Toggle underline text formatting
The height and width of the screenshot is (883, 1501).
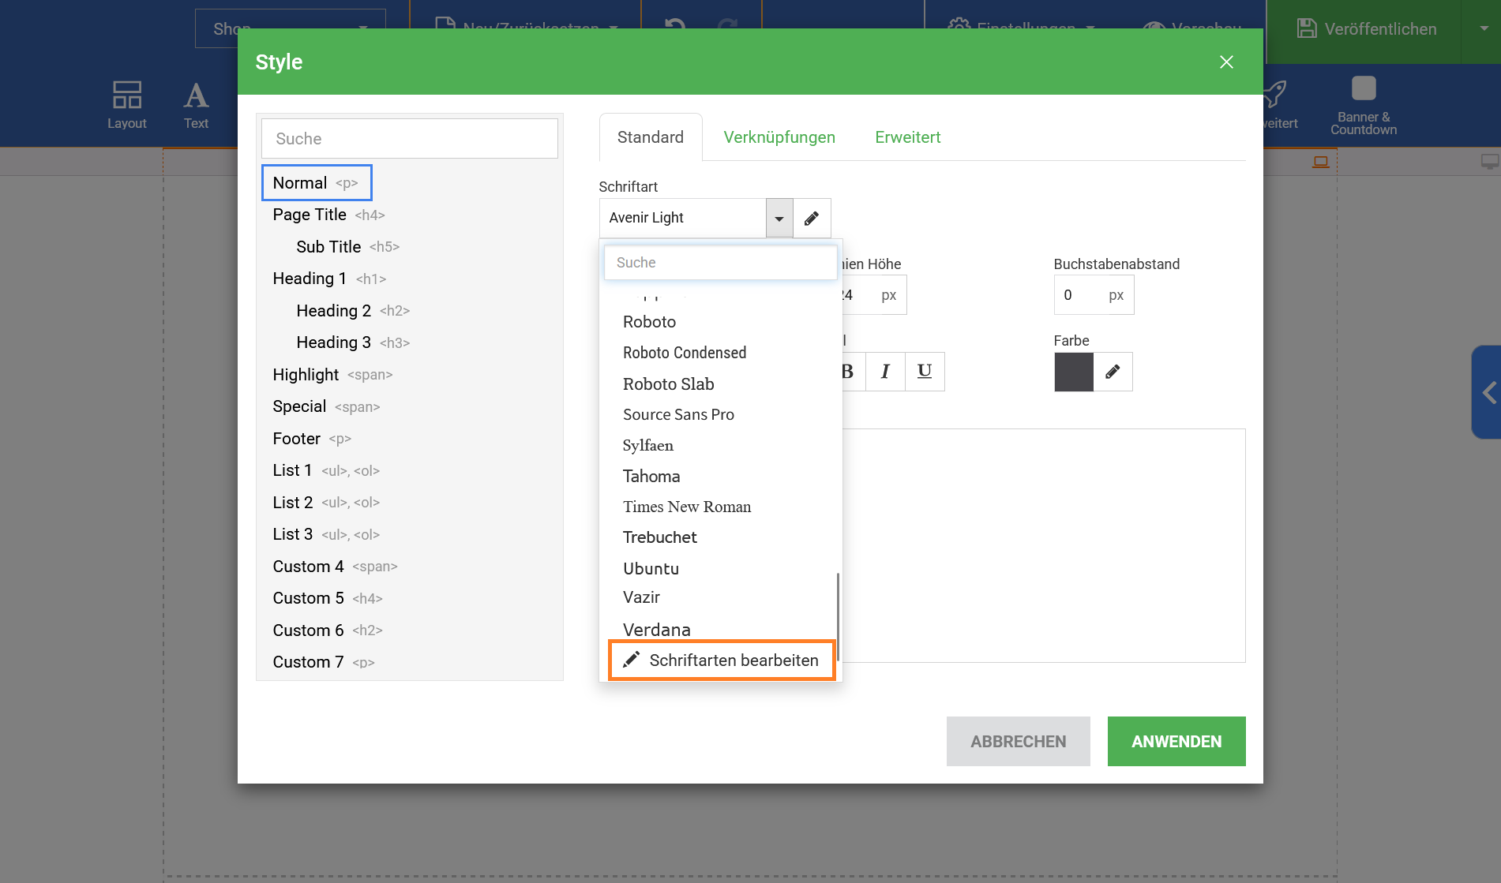[924, 372]
